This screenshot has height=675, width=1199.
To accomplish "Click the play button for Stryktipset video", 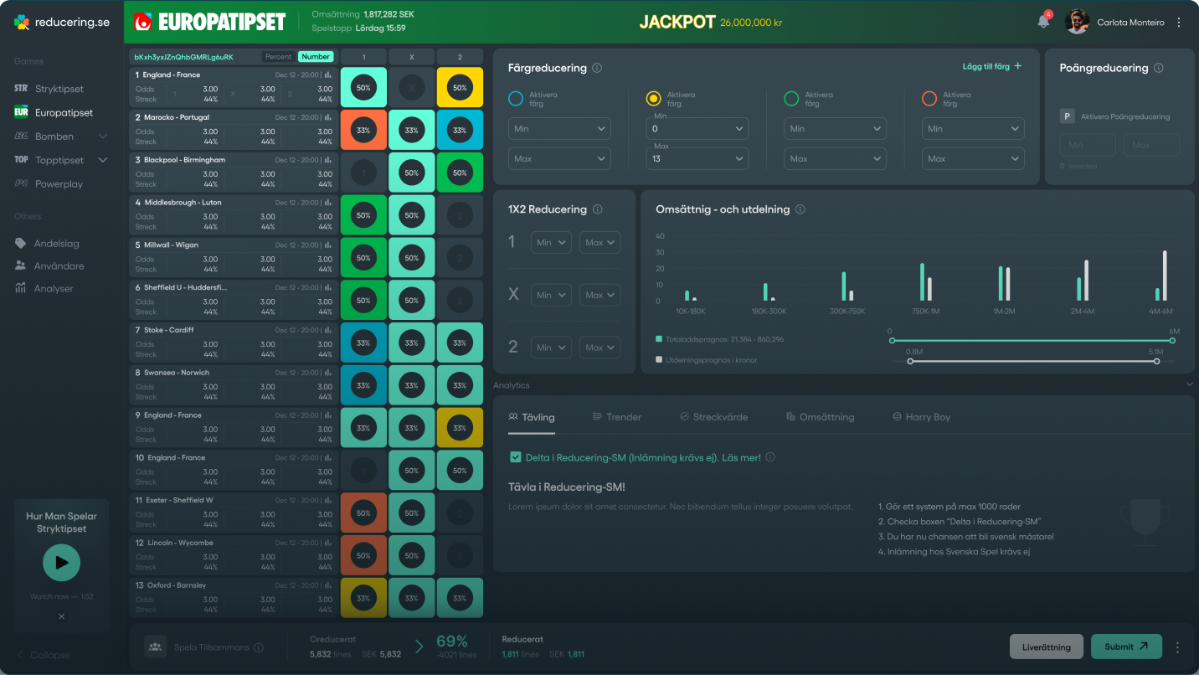I will coord(61,563).
